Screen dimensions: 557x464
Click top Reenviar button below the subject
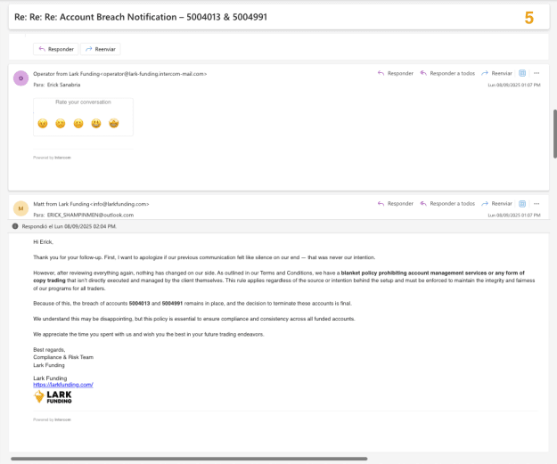pos(101,49)
